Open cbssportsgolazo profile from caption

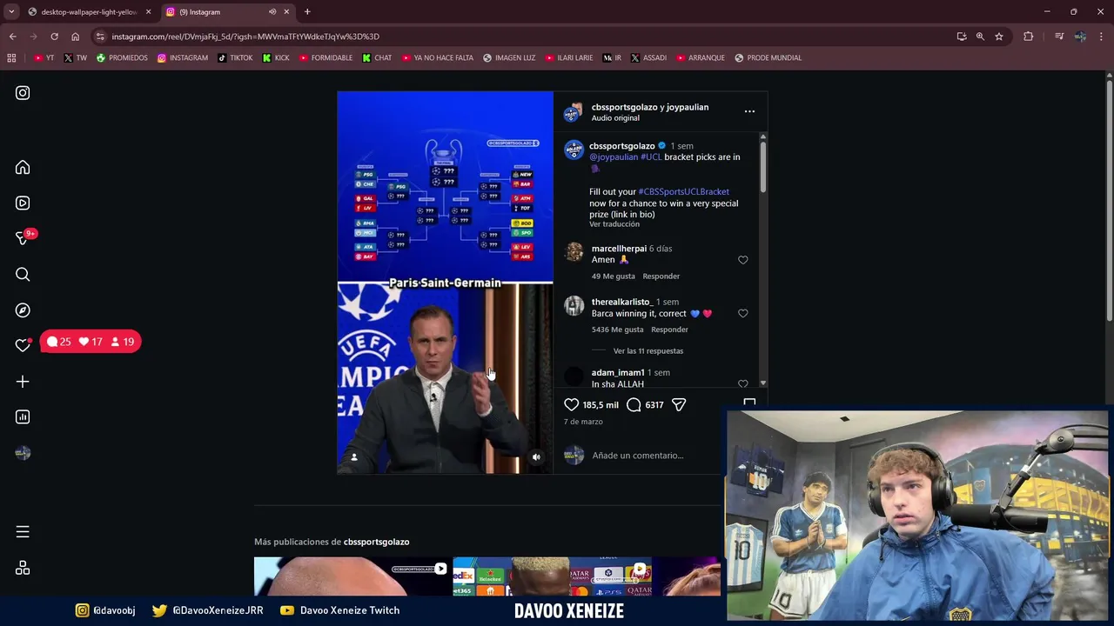coord(621,146)
